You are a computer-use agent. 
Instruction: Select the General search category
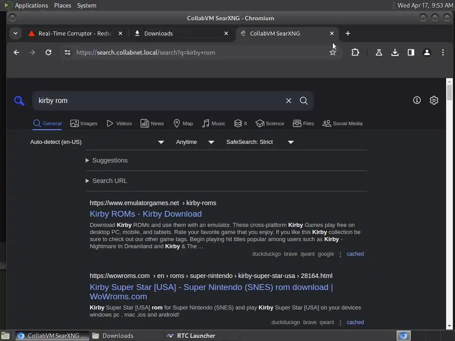[x=47, y=123]
